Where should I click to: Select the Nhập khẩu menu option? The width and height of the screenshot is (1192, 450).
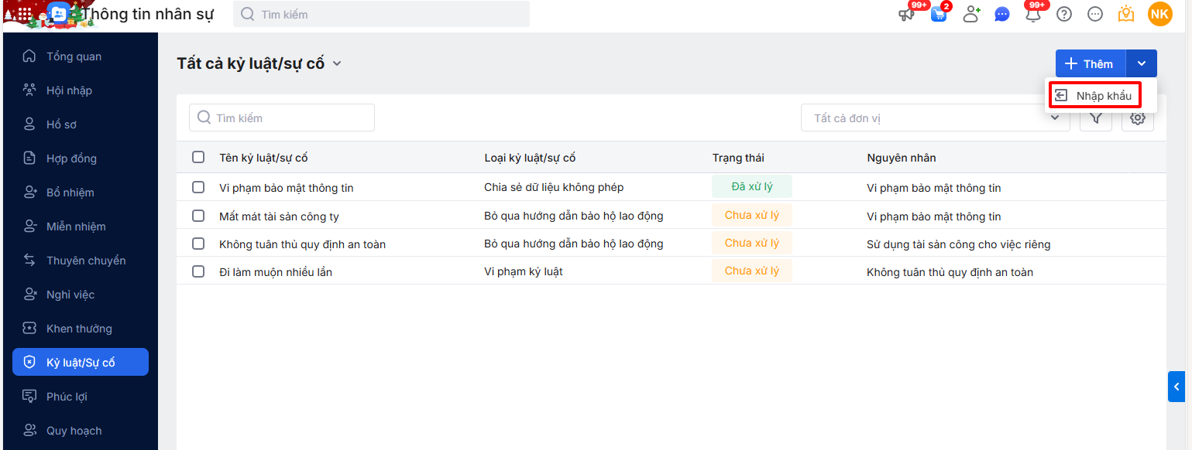click(x=1094, y=96)
